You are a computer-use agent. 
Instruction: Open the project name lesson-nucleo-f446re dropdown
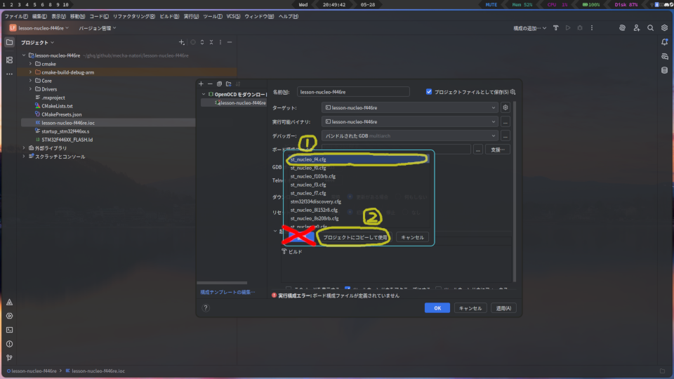39,28
